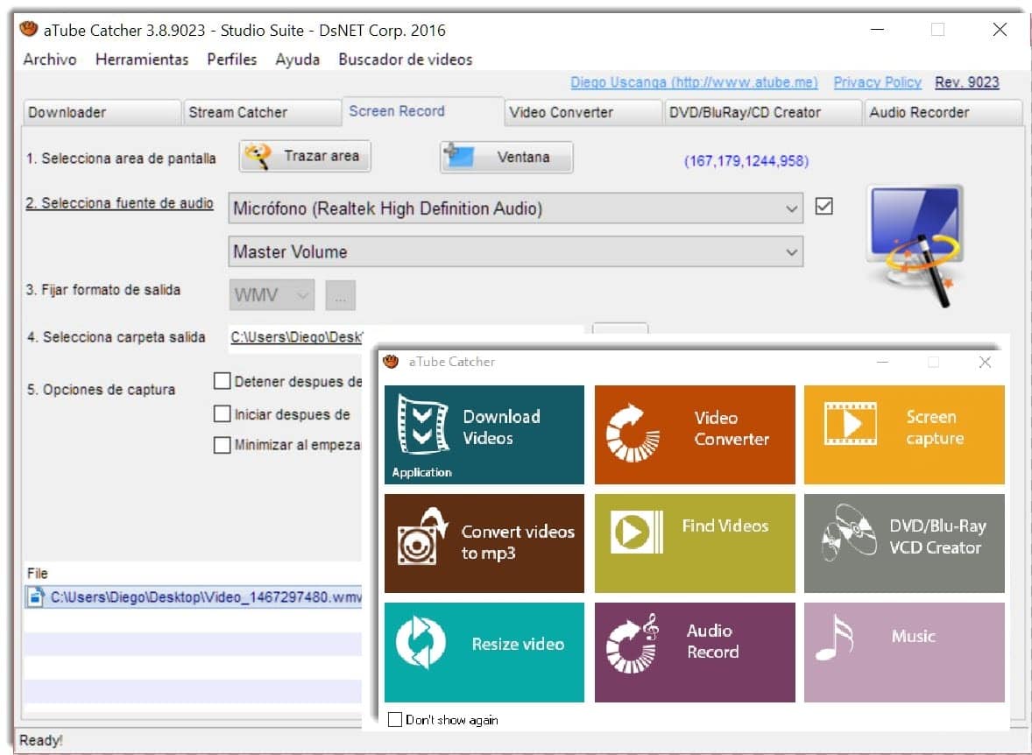Click the Convert videos to mp3 speaker icon
Viewport: 1032px width, 755px height.
point(422,536)
